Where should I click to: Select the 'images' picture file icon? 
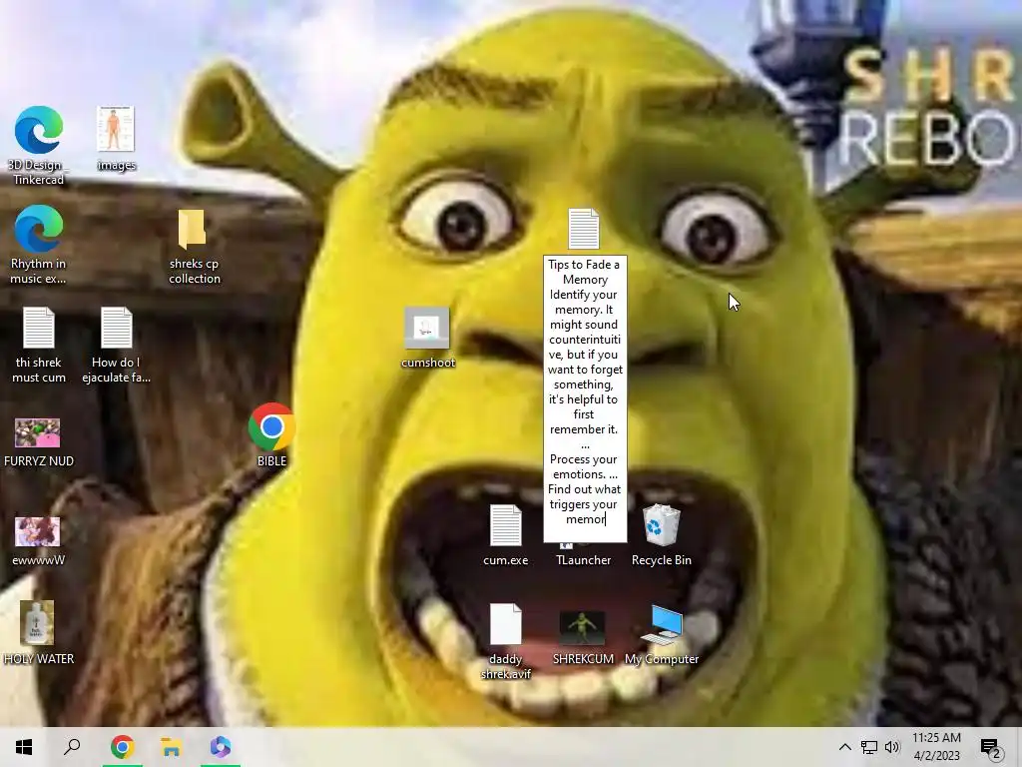[116, 138]
